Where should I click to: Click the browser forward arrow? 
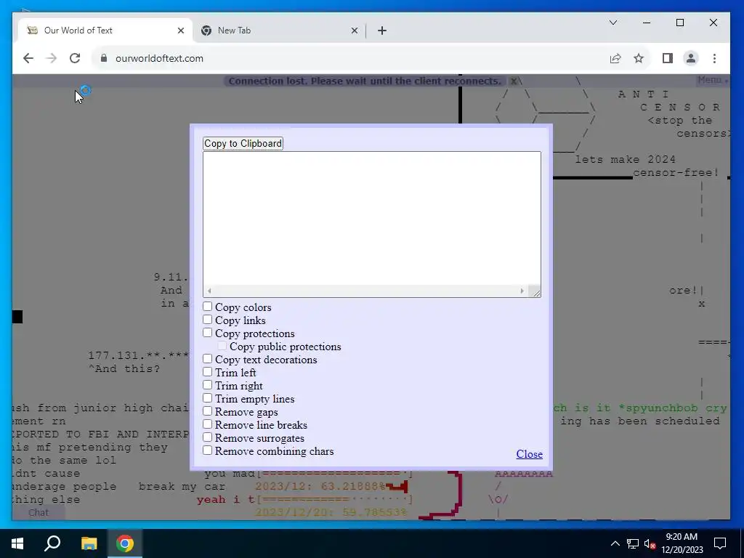pyautogui.click(x=52, y=58)
